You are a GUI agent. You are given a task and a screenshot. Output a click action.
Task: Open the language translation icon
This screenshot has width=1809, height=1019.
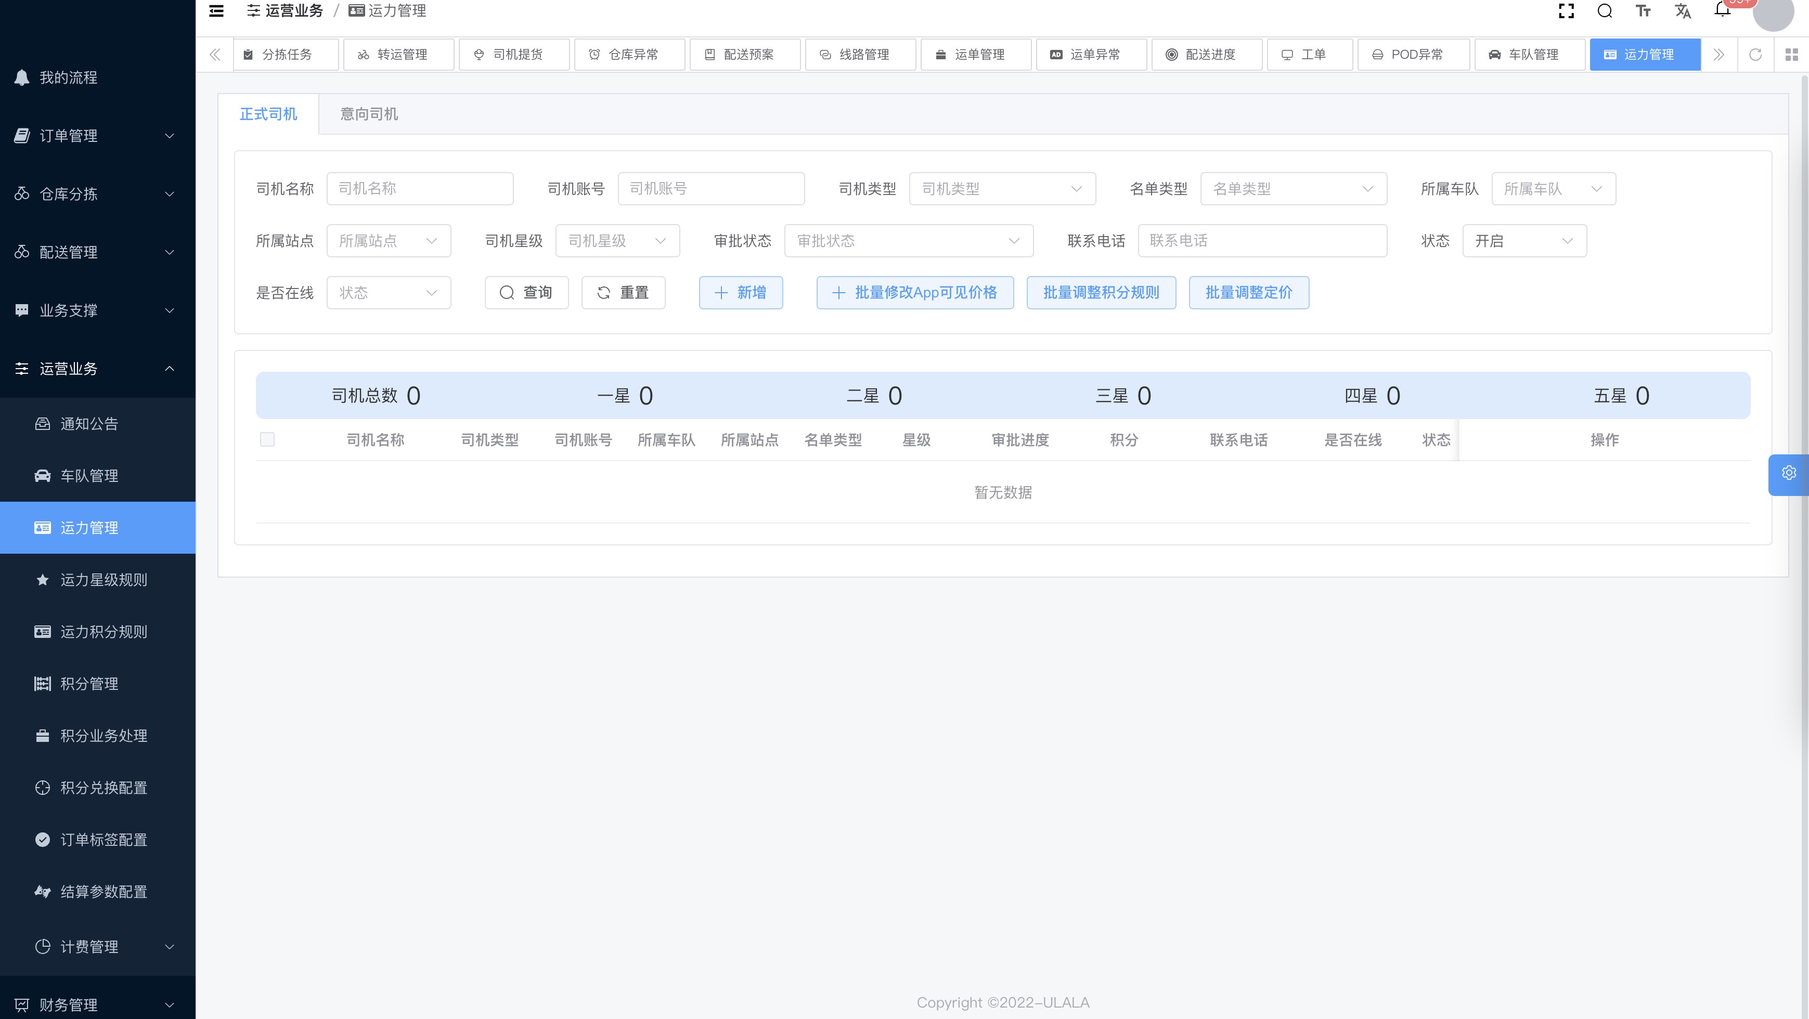[x=1683, y=11]
